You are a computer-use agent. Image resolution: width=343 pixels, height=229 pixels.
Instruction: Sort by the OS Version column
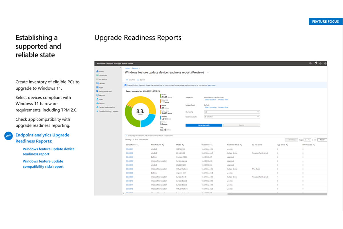[208, 145]
